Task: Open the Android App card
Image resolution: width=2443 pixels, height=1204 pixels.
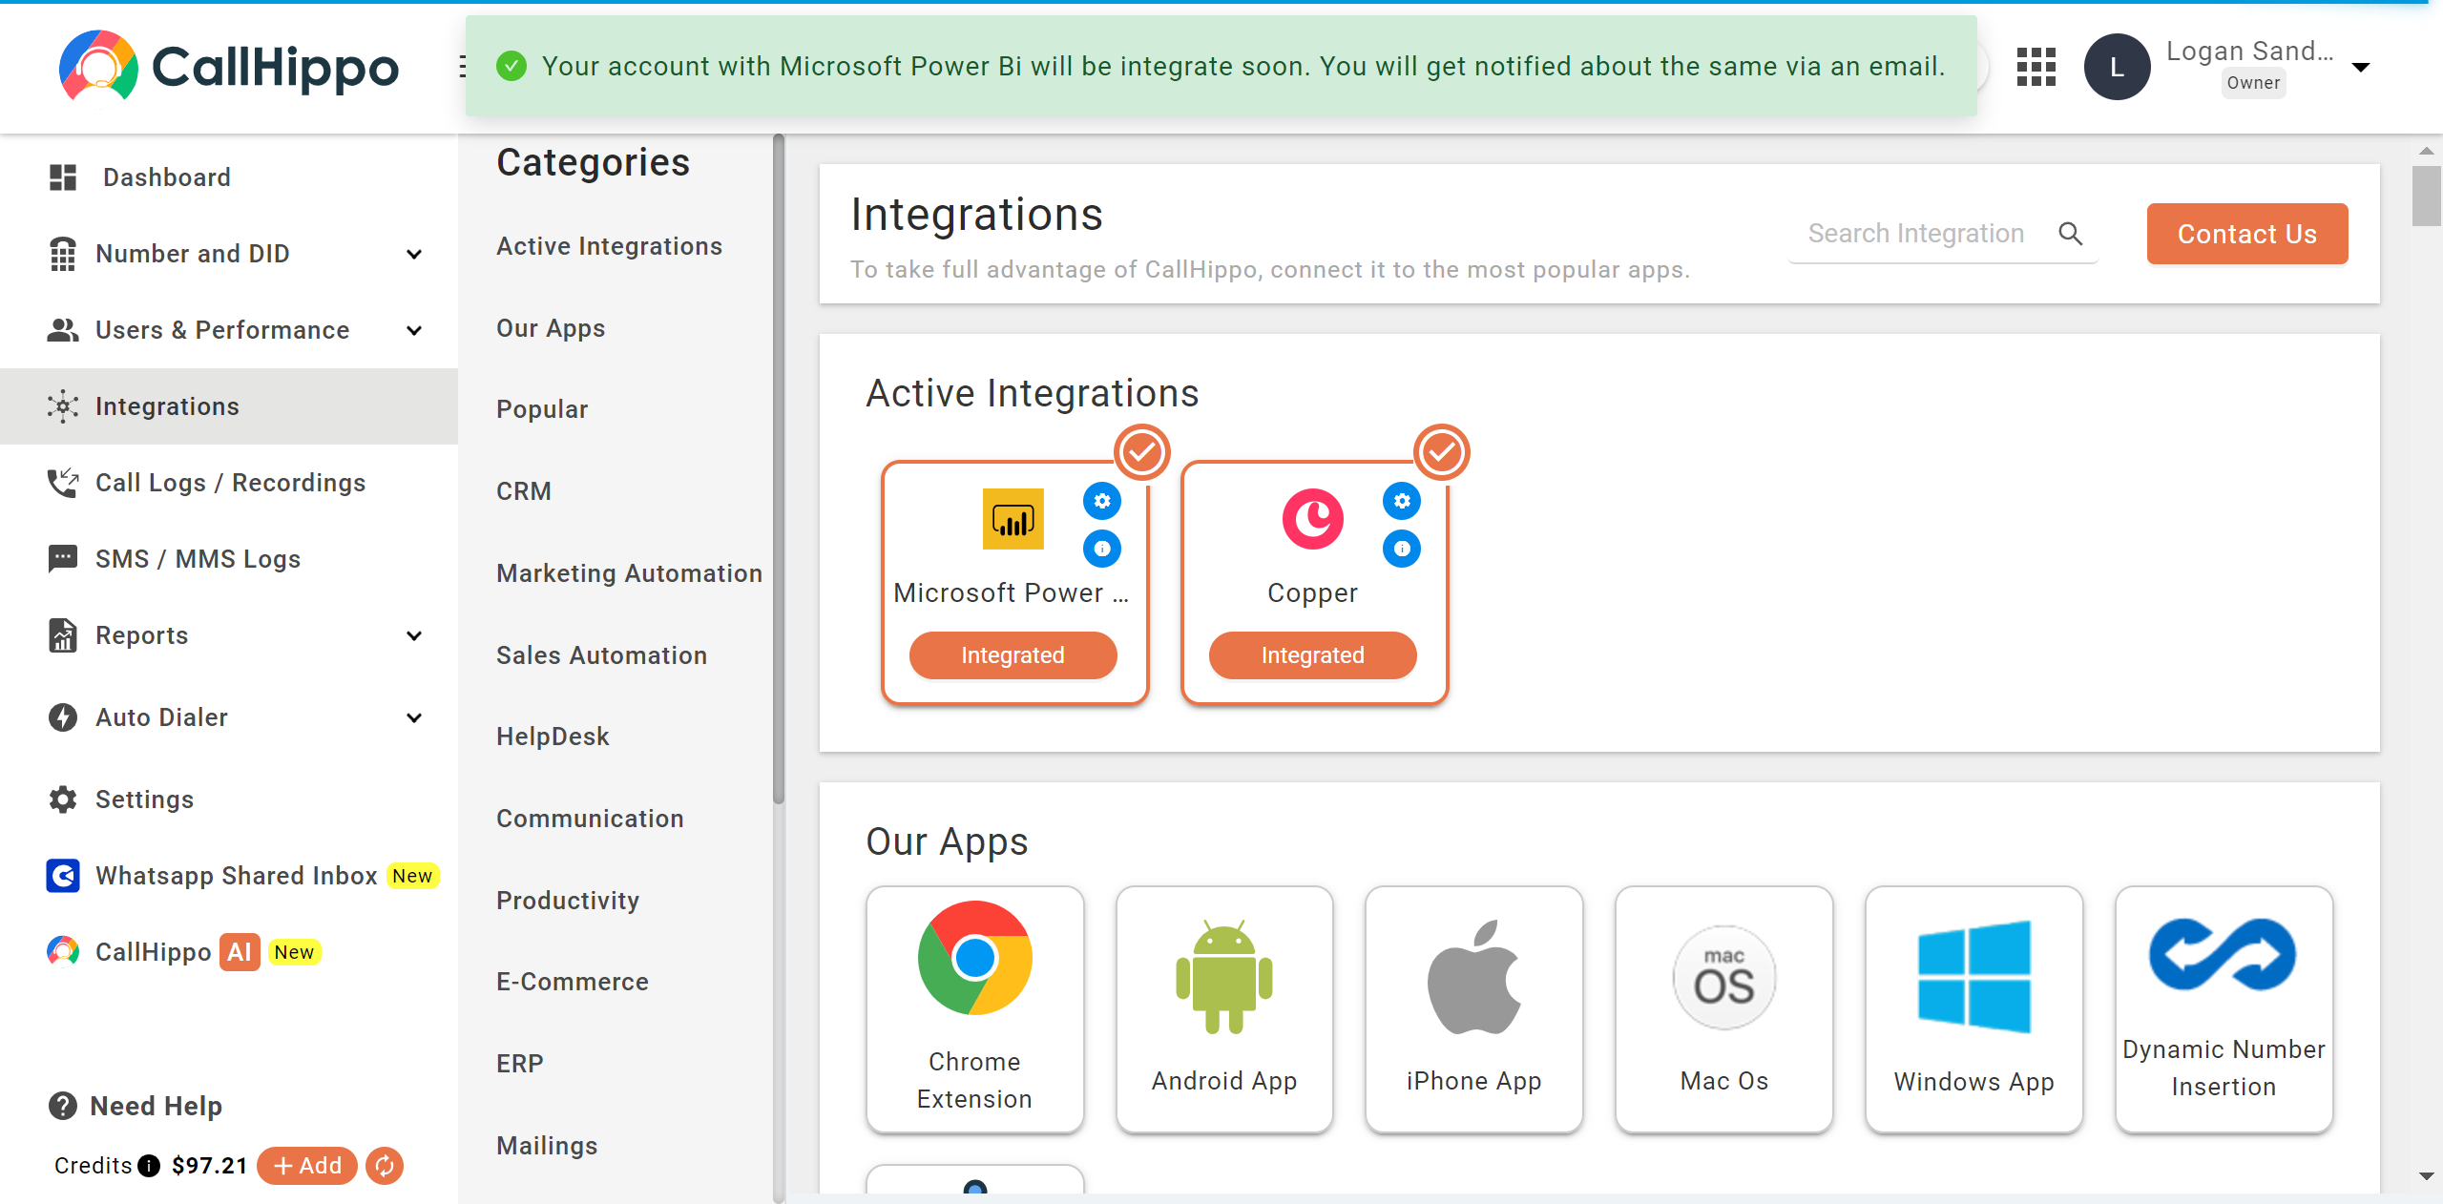Action: [x=1224, y=1009]
